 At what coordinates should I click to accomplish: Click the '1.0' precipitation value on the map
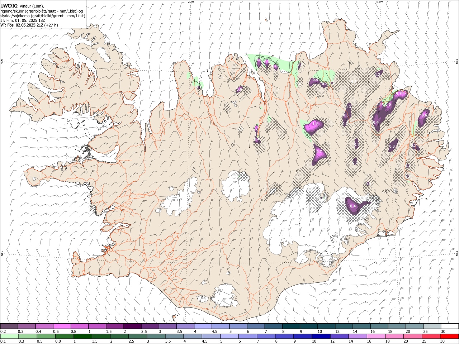315,124
